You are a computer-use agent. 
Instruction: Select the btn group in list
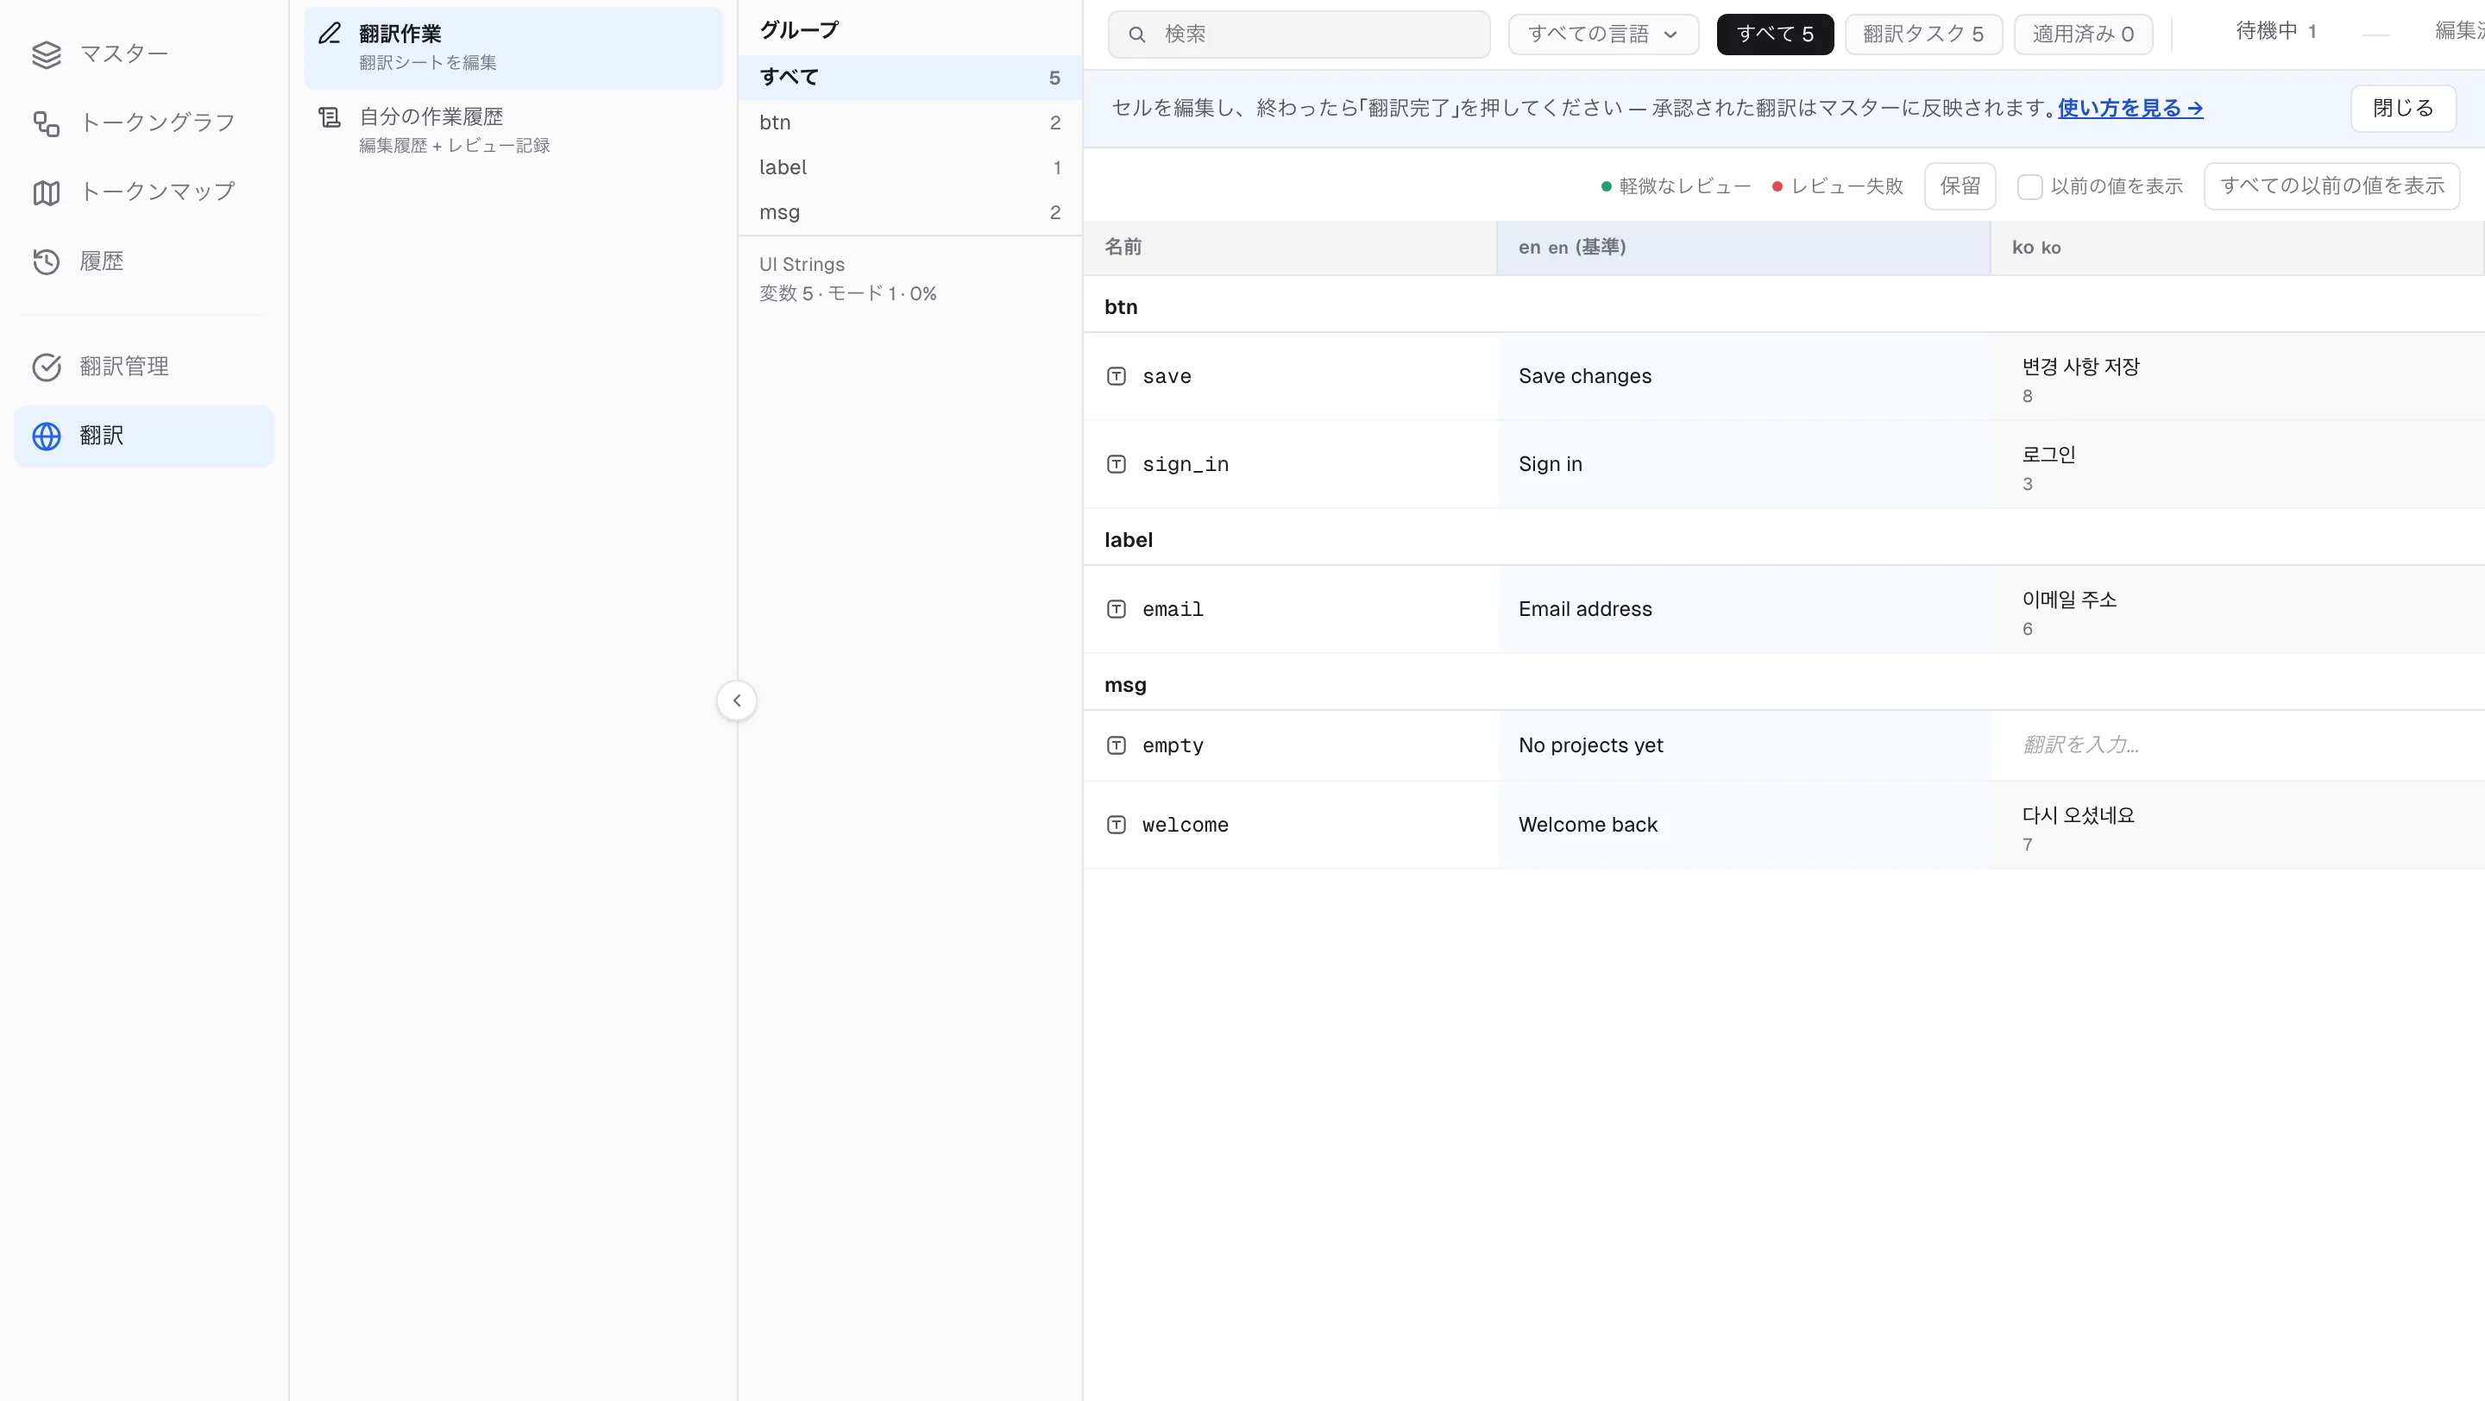click(909, 123)
